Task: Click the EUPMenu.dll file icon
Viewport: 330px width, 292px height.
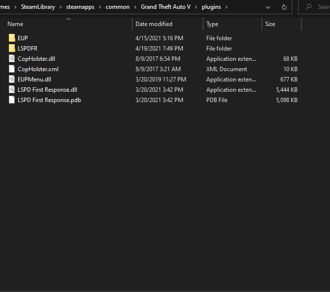Action: coord(12,80)
